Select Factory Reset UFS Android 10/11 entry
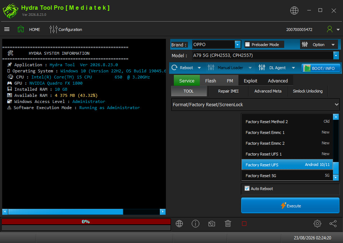Viewport: 343px width, 243px height. (x=287, y=165)
